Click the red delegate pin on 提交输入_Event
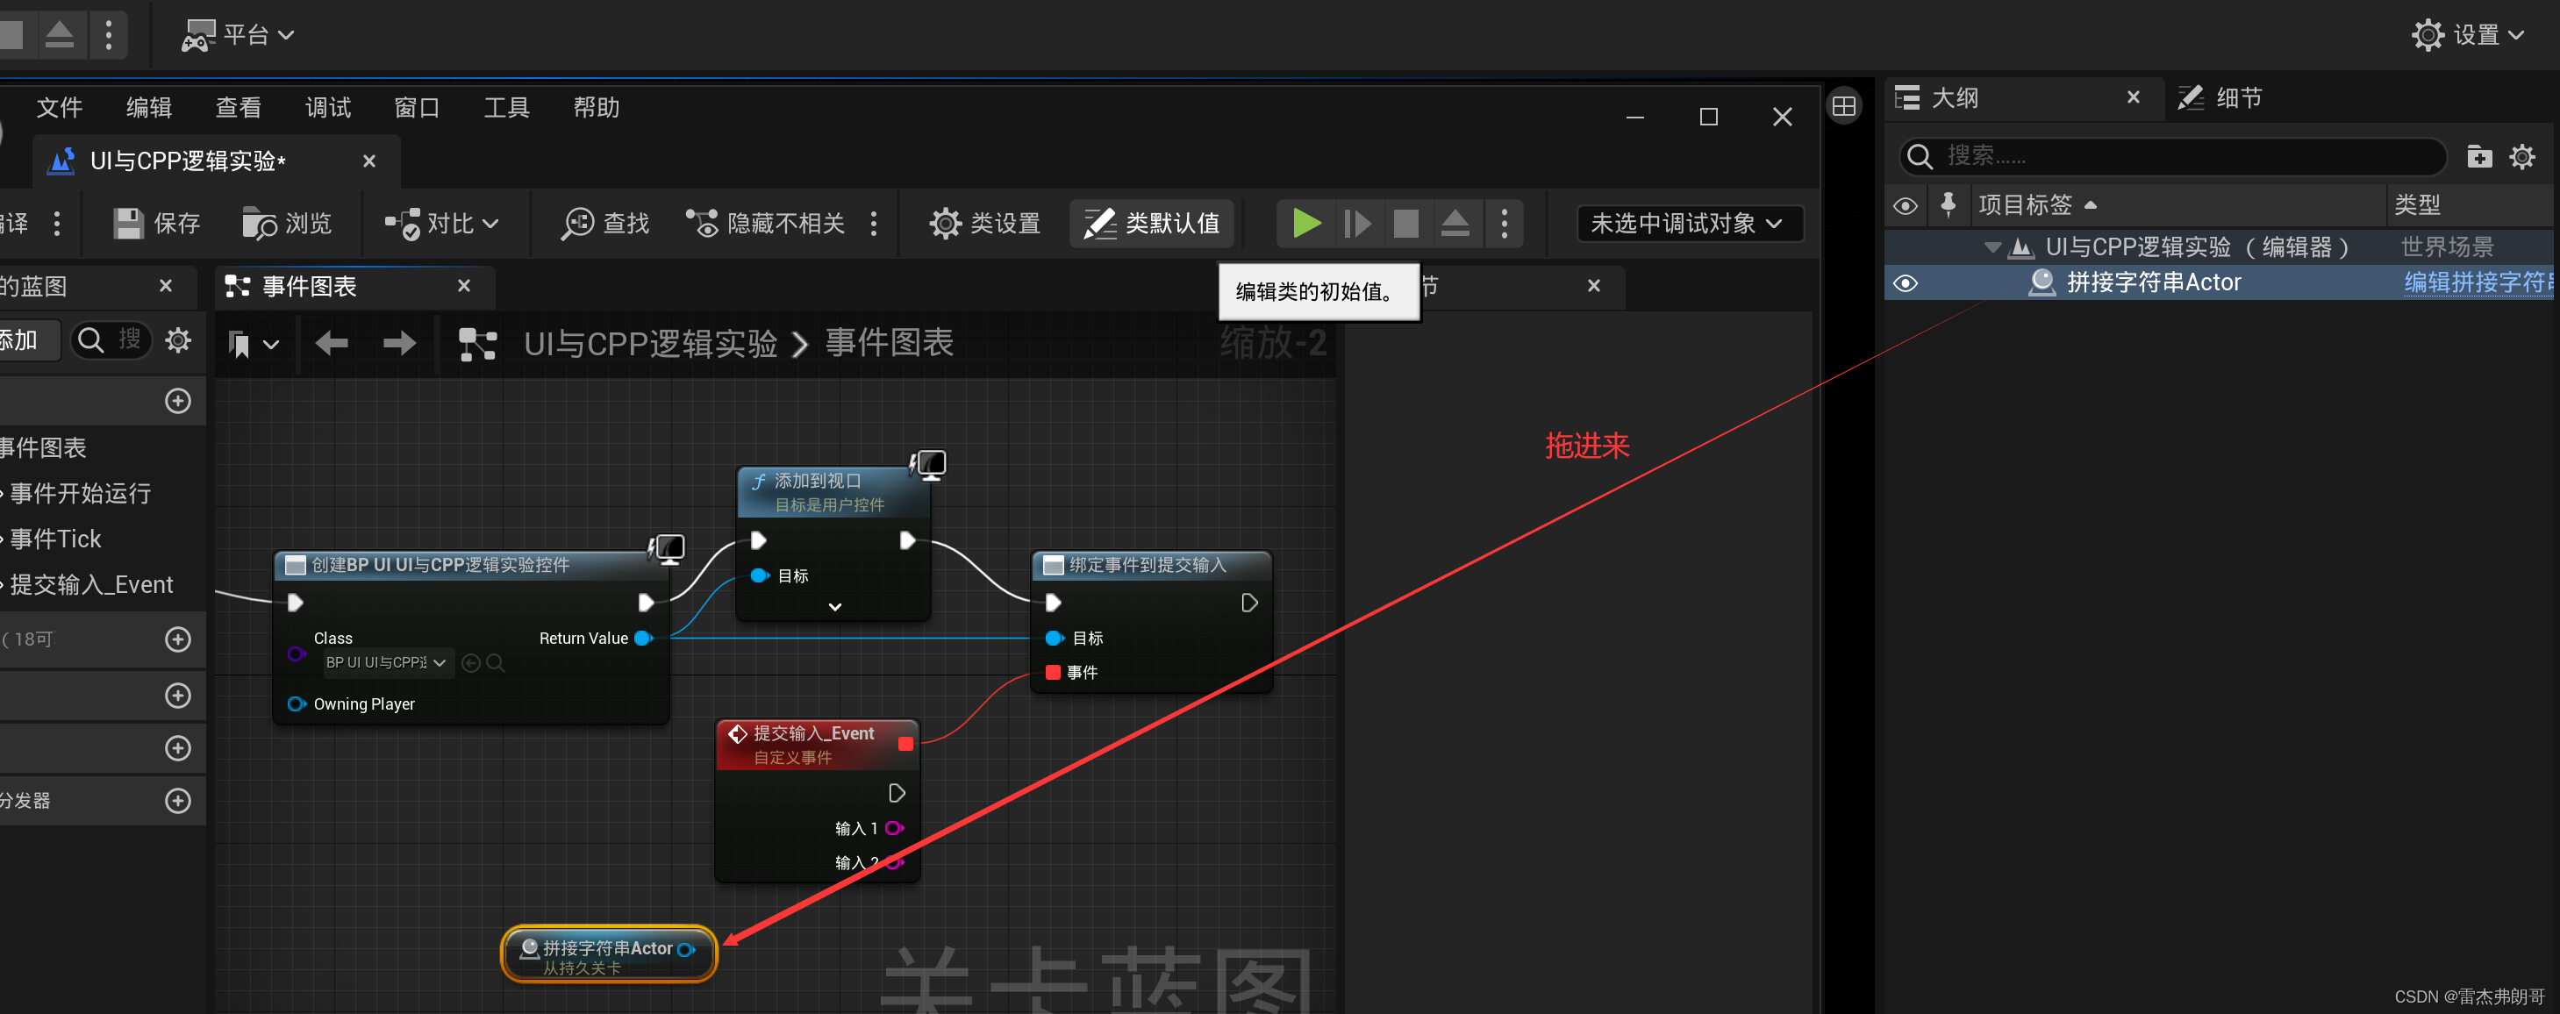 pyautogui.click(x=905, y=744)
